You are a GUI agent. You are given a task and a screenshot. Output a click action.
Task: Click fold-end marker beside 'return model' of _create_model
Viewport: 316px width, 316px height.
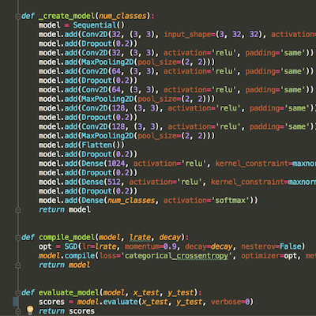coord(18,210)
